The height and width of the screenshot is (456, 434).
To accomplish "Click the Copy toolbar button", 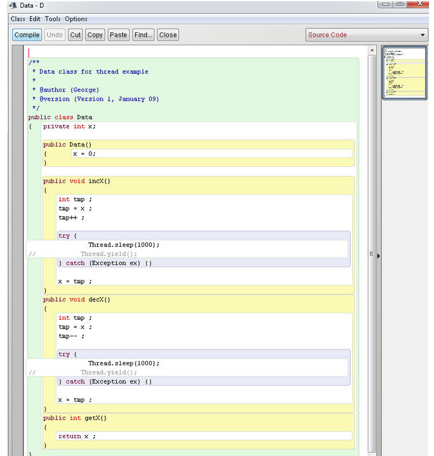I will [95, 35].
